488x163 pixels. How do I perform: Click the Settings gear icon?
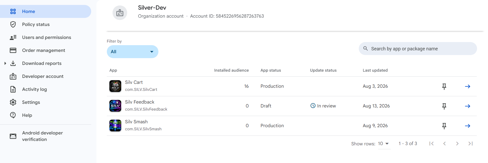tap(13, 102)
